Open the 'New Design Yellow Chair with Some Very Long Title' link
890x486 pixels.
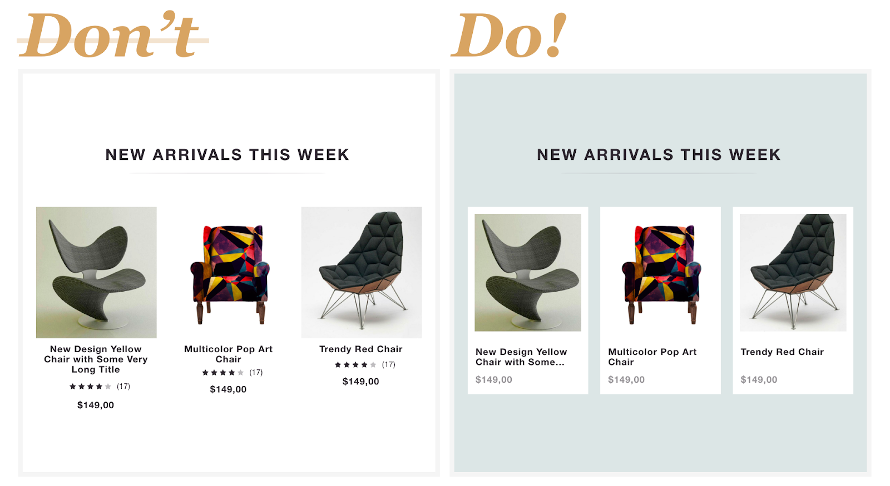pos(96,359)
